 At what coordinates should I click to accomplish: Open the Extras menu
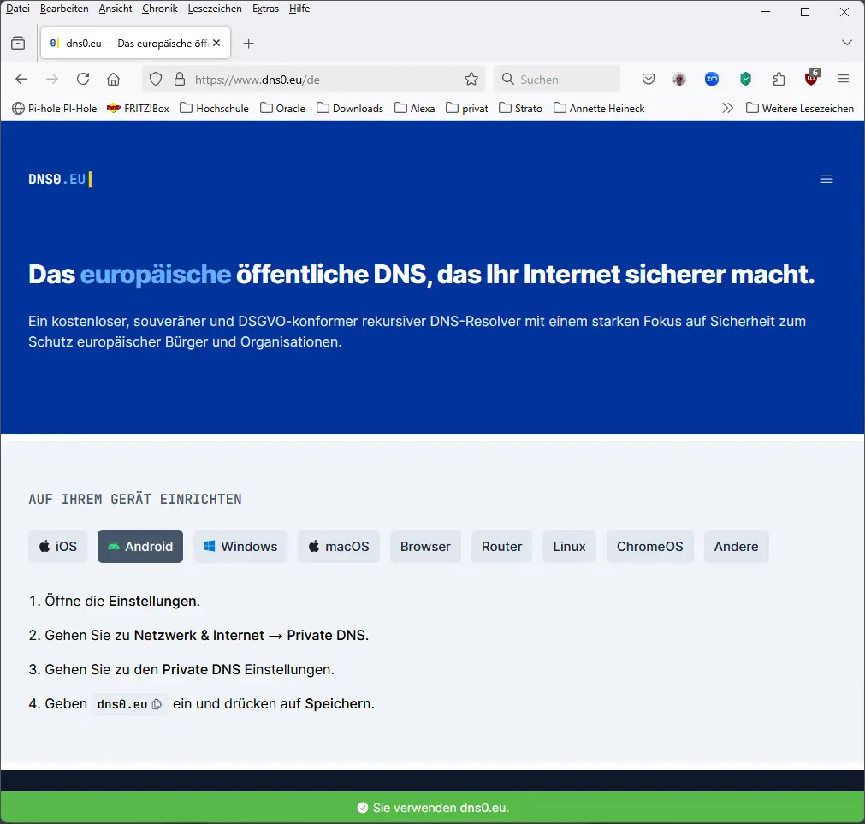point(265,9)
